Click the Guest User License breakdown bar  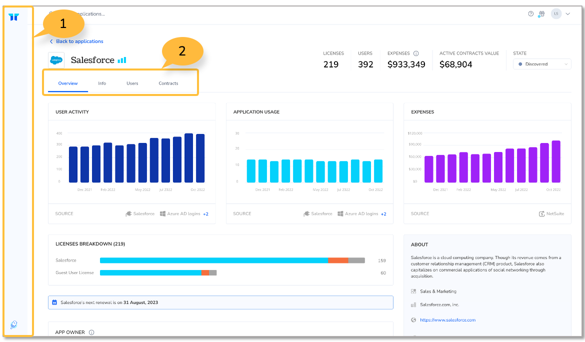click(x=158, y=272)
